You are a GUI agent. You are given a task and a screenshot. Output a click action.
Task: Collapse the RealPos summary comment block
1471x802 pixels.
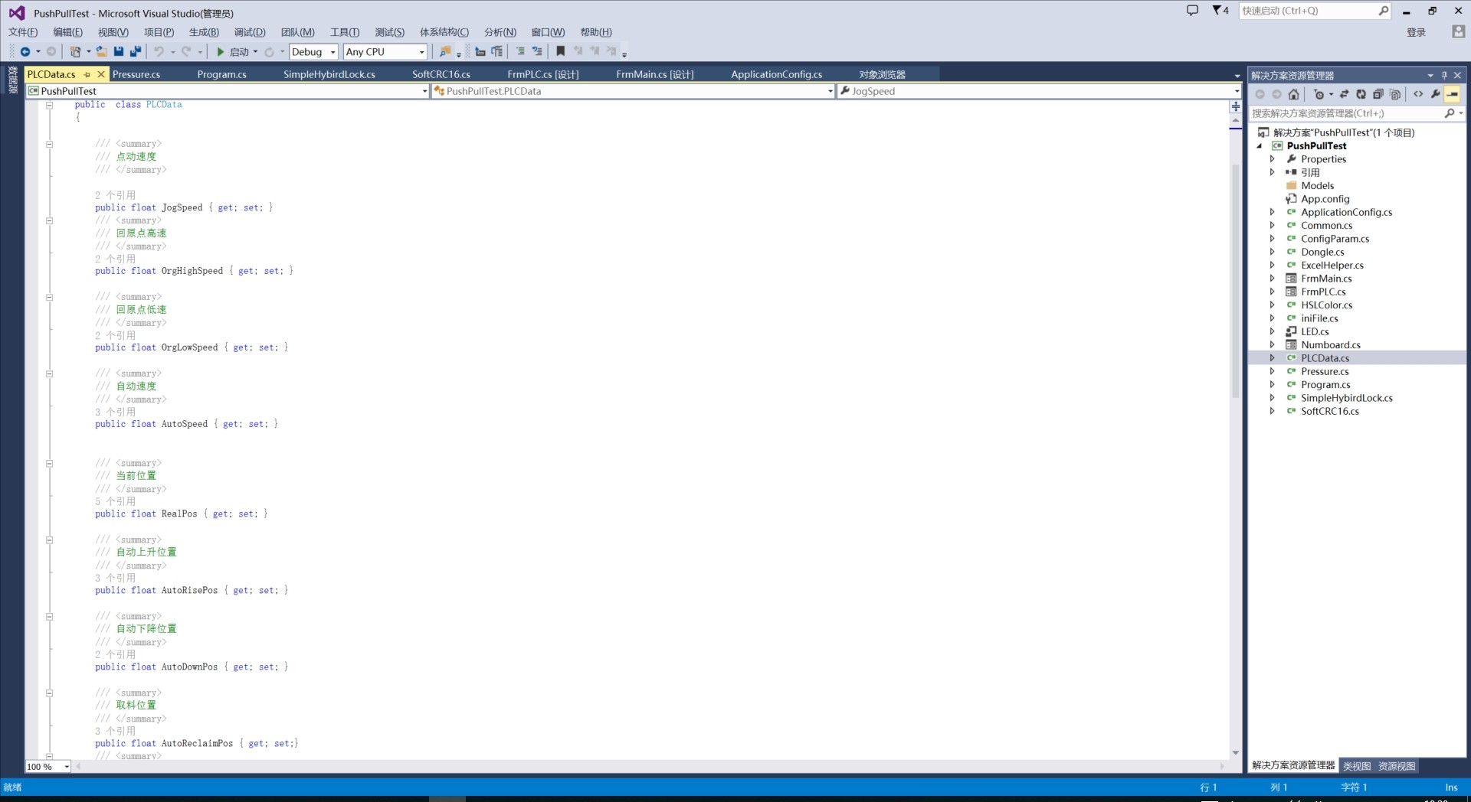point(49,463)
